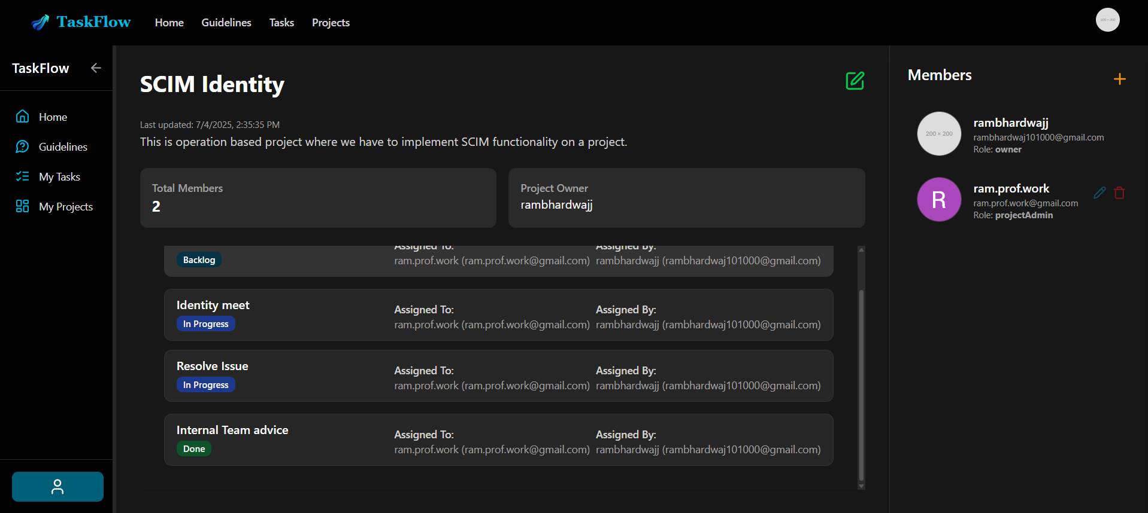Click the purple R avatar of ram.prof.work
This screenshot has height=513, width=1148.
[x=939, y=199]
